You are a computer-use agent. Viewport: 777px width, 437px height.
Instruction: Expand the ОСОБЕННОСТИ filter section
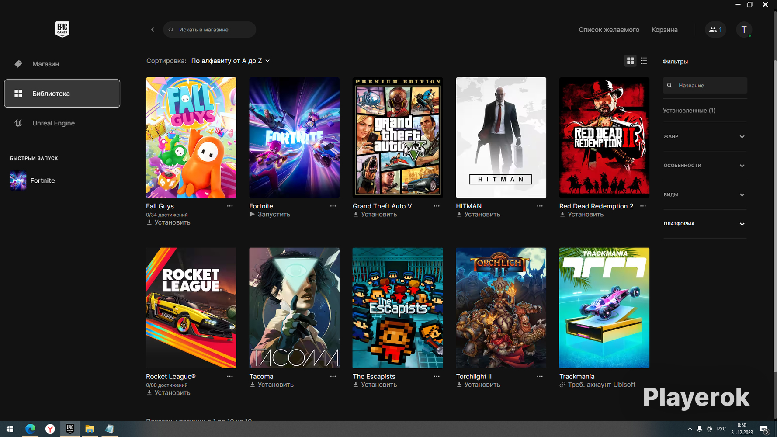(704, 166)
